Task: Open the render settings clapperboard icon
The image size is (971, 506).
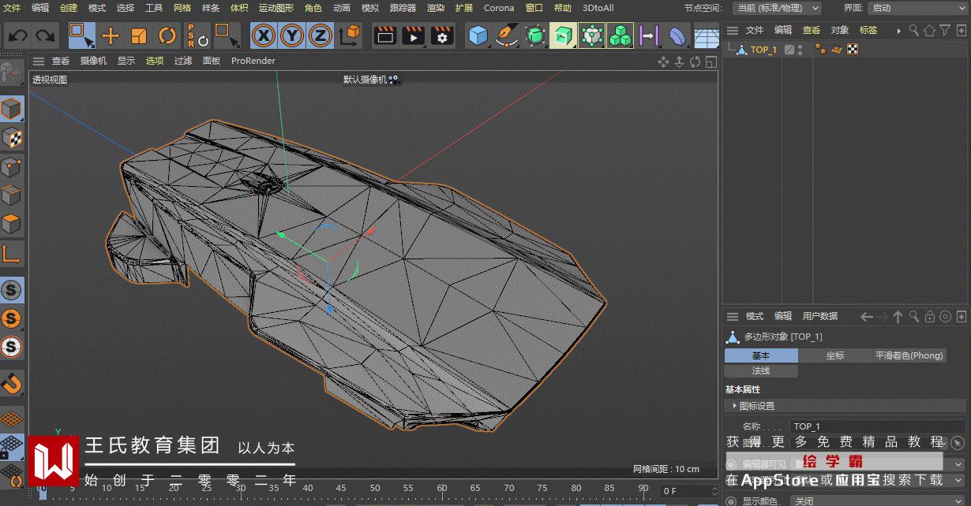Action: [441, 35]
